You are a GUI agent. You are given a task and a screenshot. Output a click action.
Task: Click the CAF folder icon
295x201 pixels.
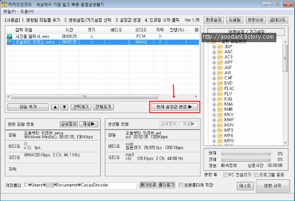pos(220,78)
